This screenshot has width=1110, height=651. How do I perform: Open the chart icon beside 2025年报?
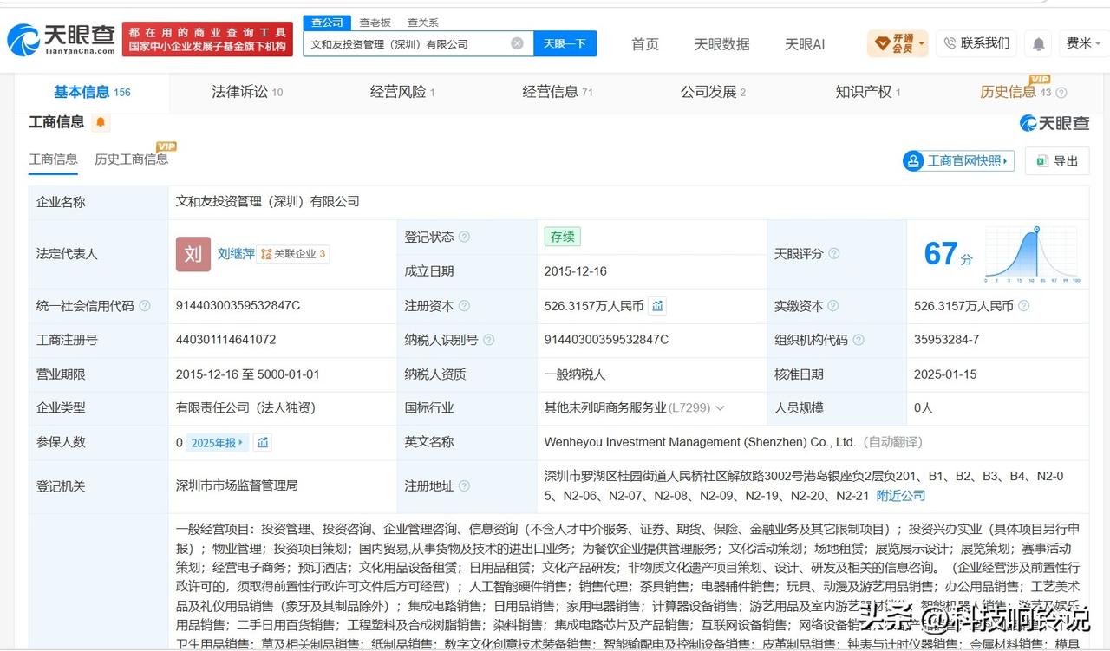[263, 442]
